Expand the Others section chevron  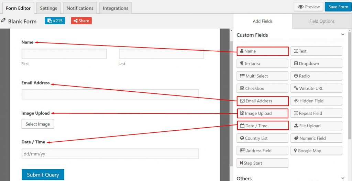point(343,178)
